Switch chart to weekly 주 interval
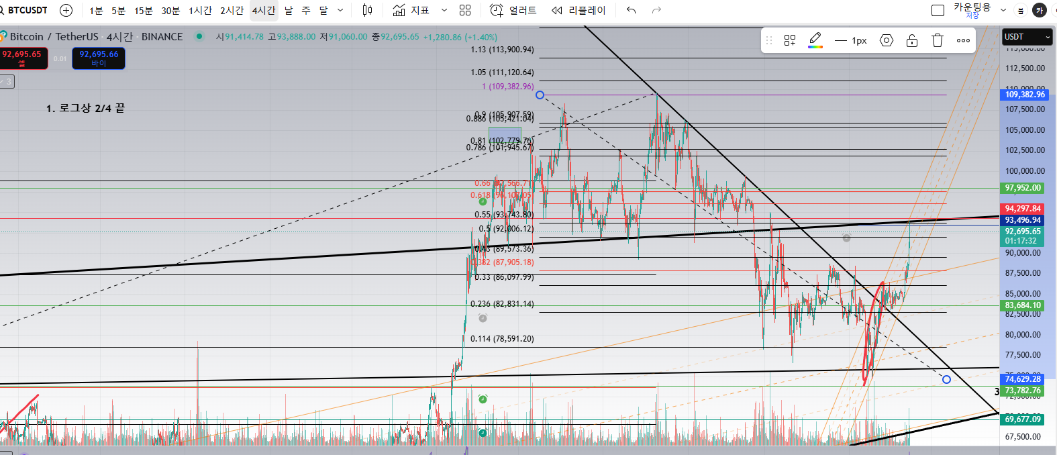The image size is (1057, 455). [306, 10]
